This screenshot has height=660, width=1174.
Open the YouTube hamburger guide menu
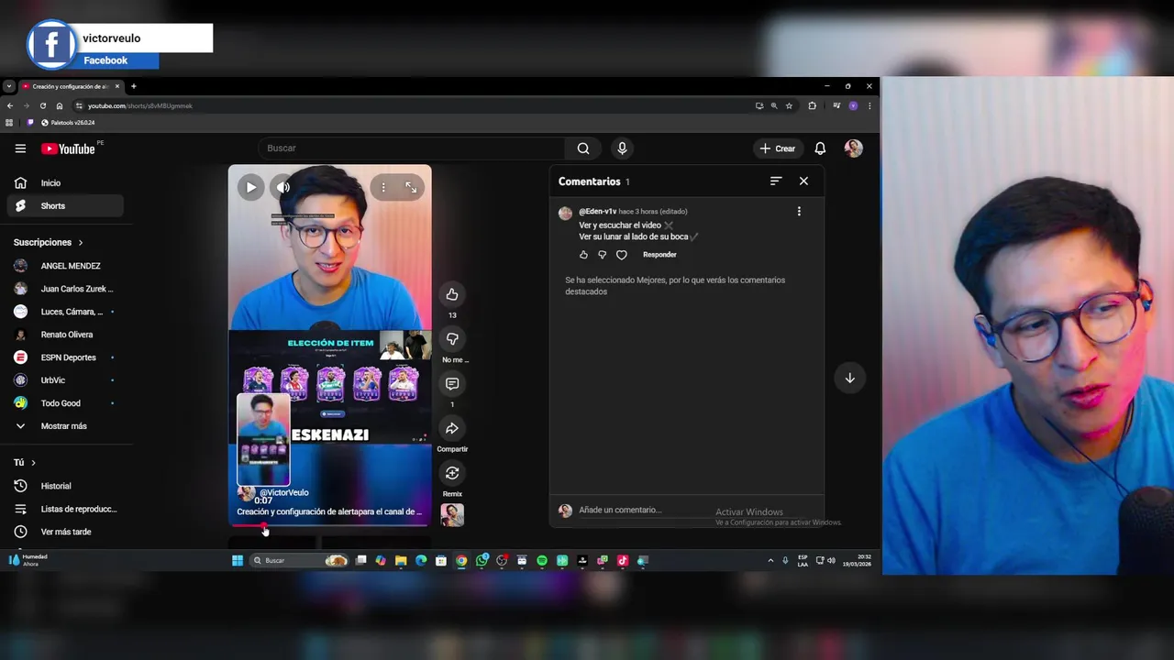click(x=20, y=148)
